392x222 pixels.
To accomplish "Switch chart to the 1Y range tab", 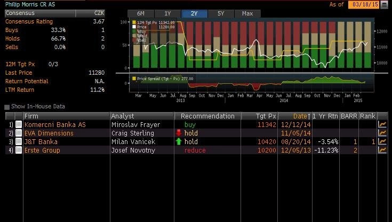I will point(167,13).
